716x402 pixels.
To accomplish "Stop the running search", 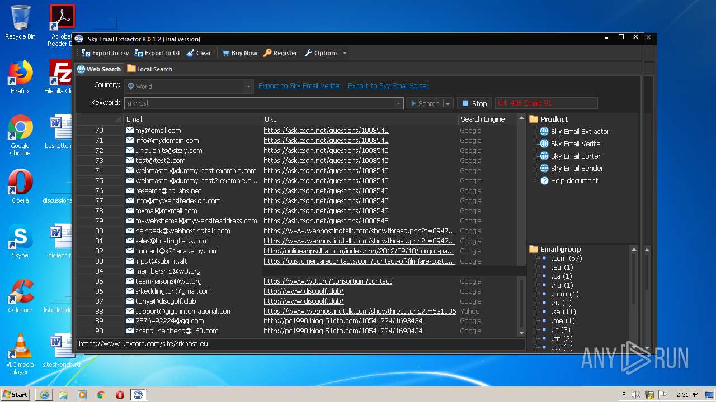I will 474,103.
